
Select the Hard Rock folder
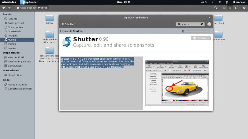click(218, 19)
